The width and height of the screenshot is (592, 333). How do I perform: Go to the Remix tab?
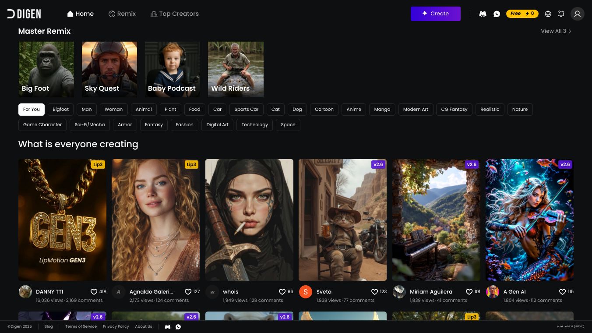[122, 14]
